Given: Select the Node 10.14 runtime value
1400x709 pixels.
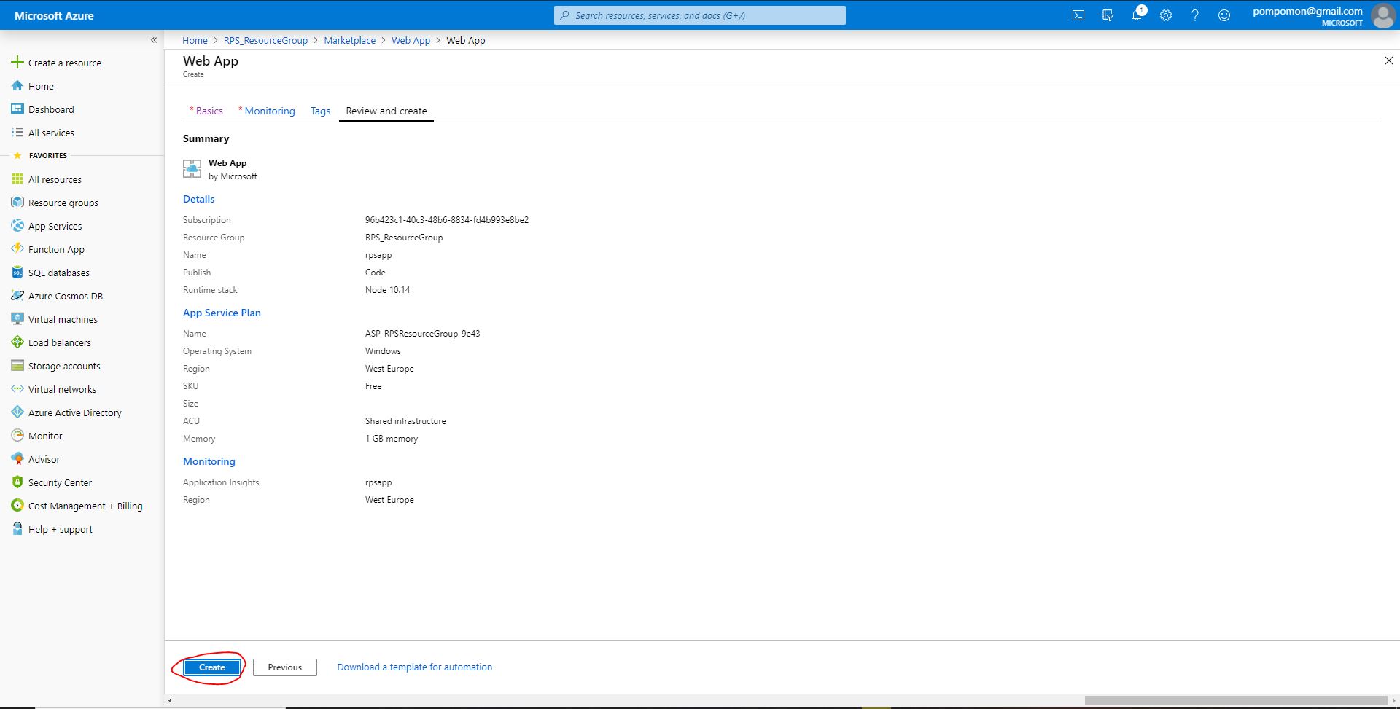Looking at the screenshot, I should click(x=387, y=290).
